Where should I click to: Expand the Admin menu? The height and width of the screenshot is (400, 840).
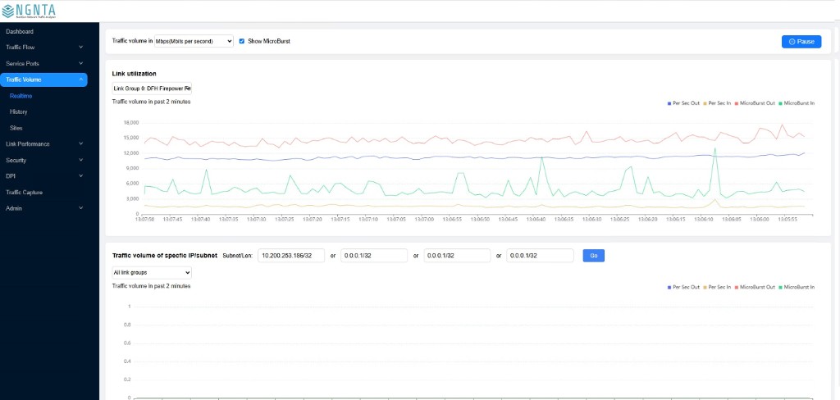44,208
